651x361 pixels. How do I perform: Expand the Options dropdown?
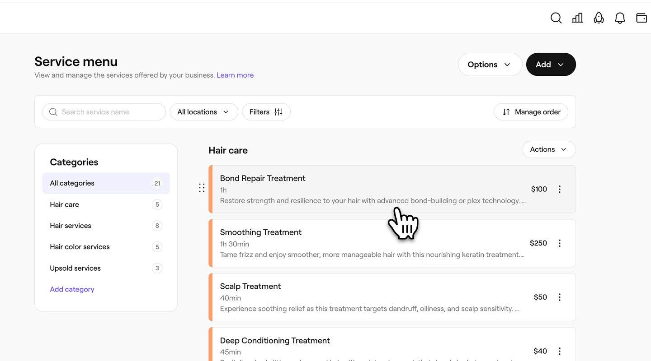[x=490, y=65]
